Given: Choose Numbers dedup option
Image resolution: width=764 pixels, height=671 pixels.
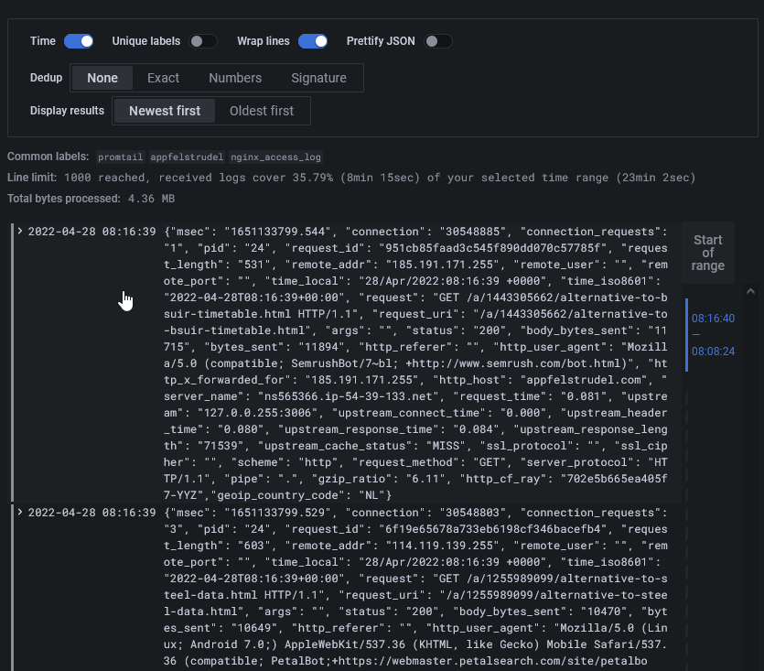Looking at the screenshot, I should (x=235, y=78).
